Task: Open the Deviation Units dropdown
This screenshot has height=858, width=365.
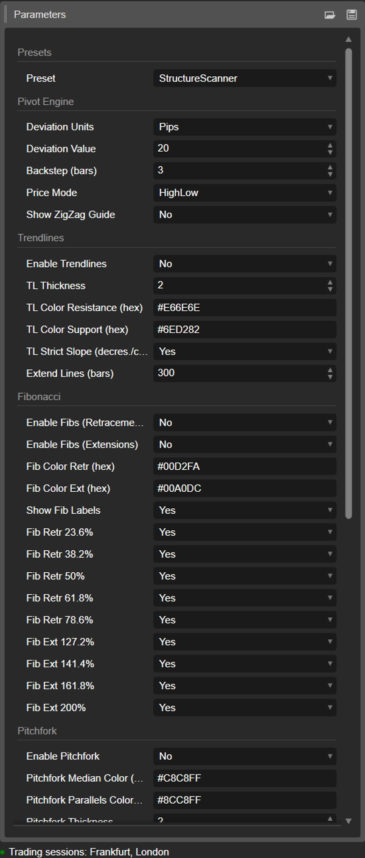Action: click(244, 127)
